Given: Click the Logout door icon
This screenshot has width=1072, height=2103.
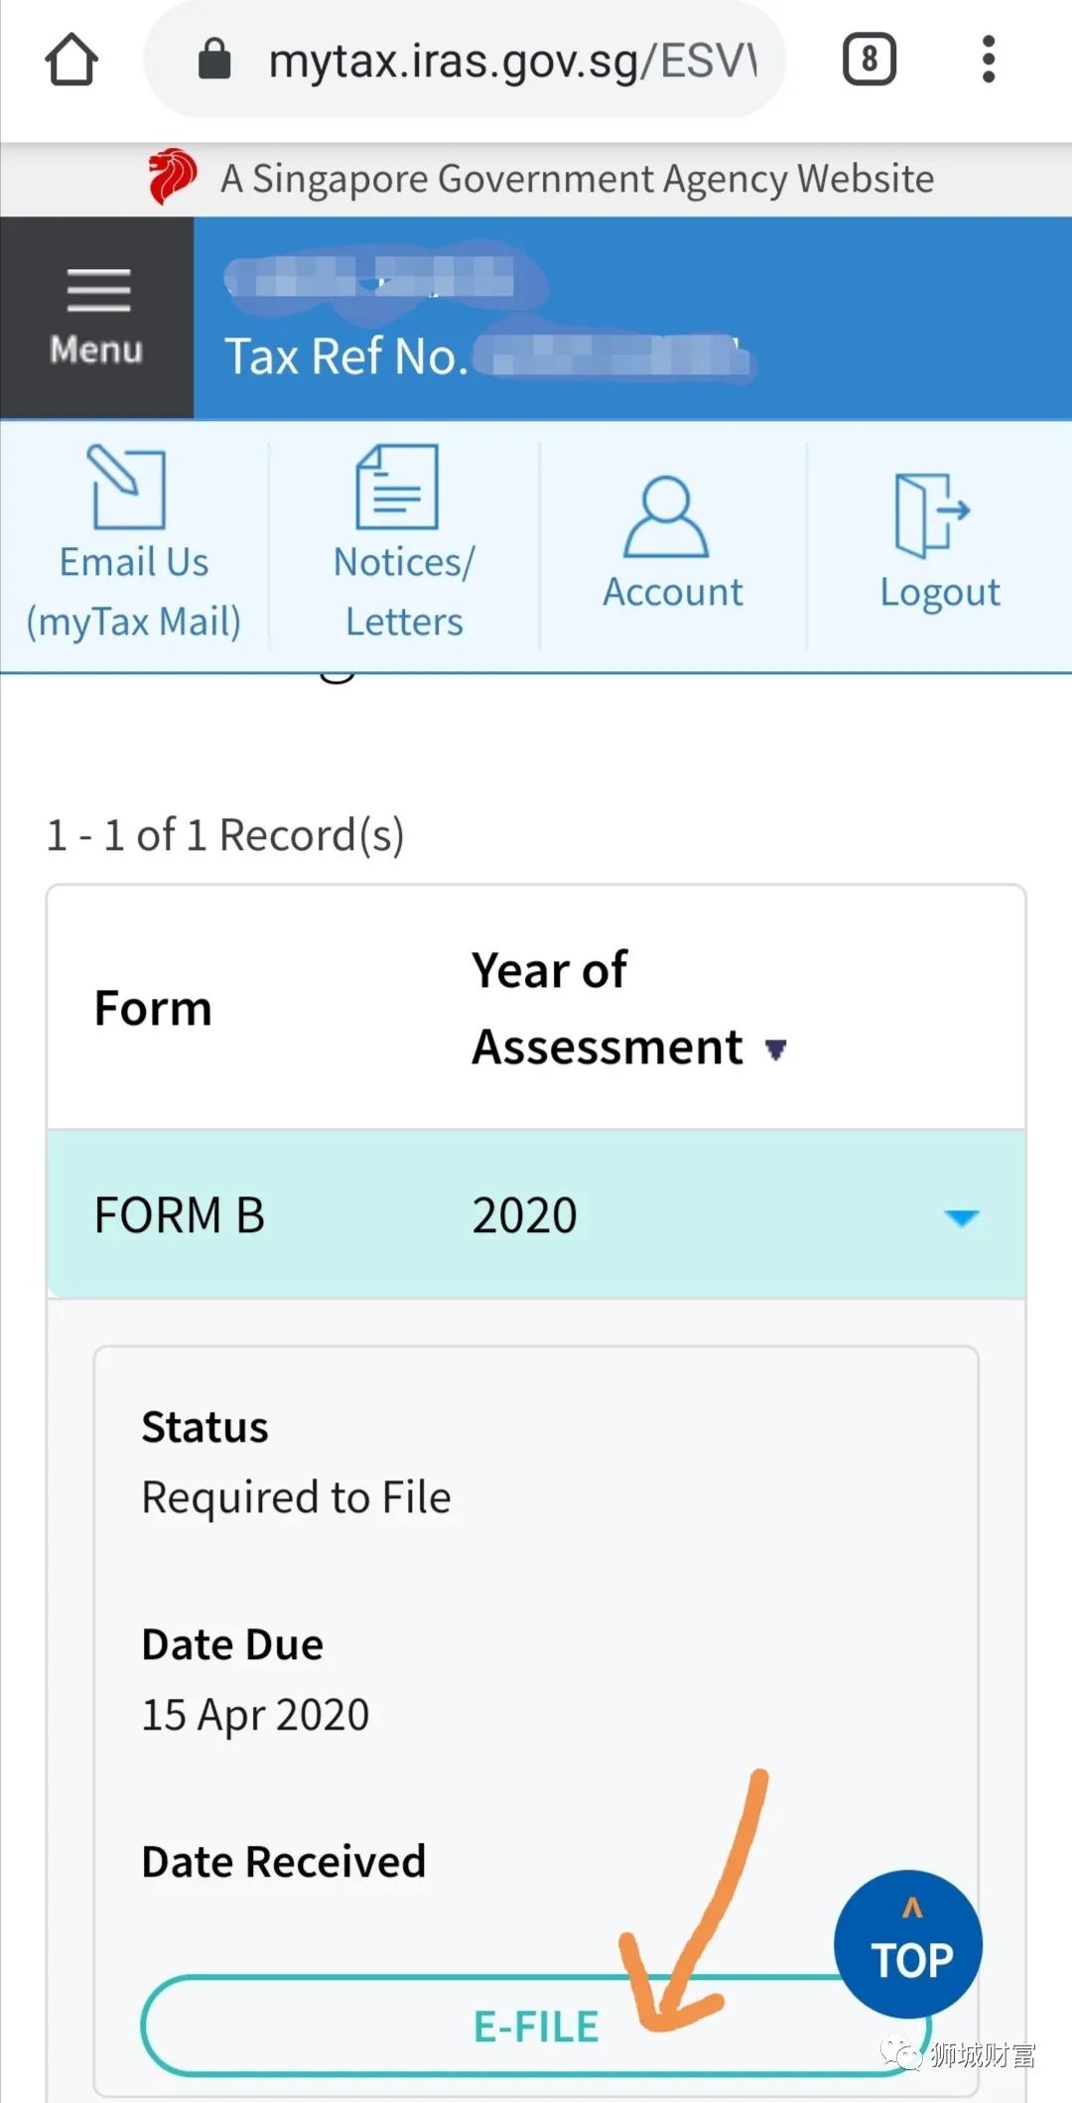Looking at the screenshot, I should coord(931,514).
